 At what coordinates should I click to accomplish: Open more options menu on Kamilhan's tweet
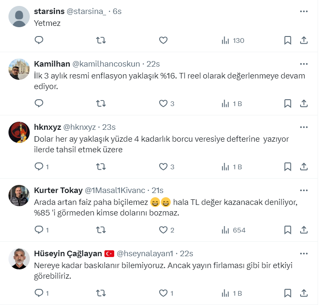304,64
